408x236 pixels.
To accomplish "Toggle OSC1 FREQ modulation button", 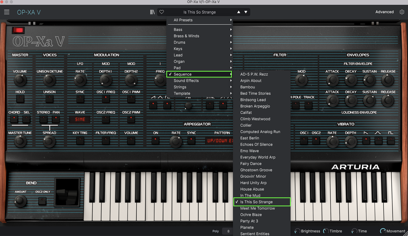I will (x=106, y=98).
